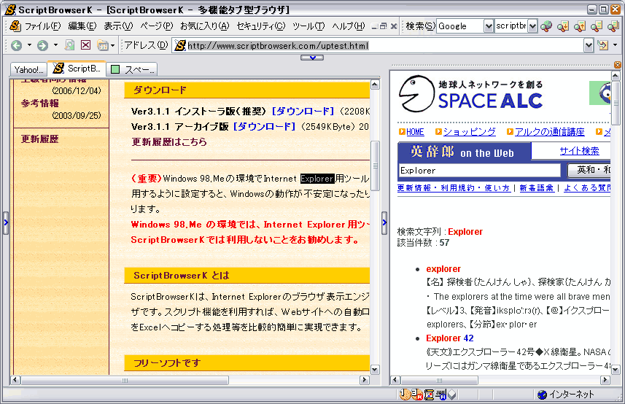This screenshot has width=625, height=404.
Task: Open the 更新履歴はこちら link
Action: pyautogui.click(x=169, y=142)
